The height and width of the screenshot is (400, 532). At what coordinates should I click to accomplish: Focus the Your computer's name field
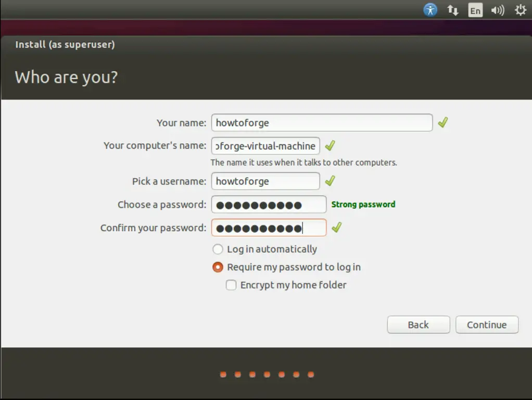(265, 146)
